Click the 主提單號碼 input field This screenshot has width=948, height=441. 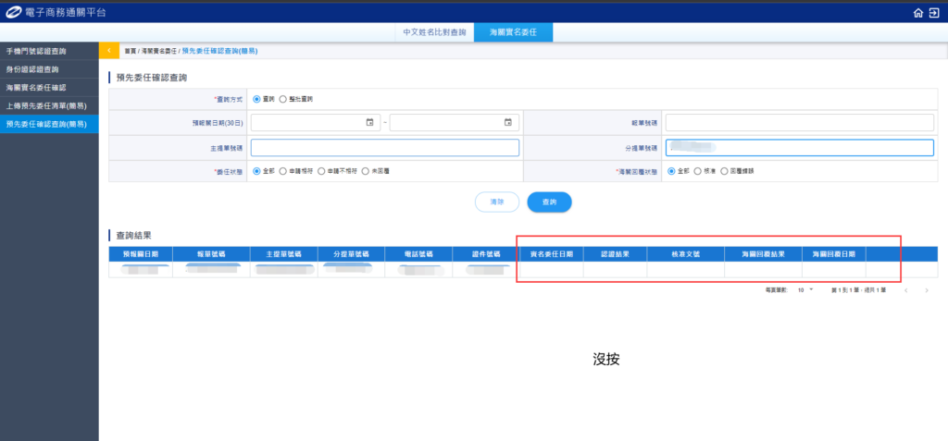(385, 148)
